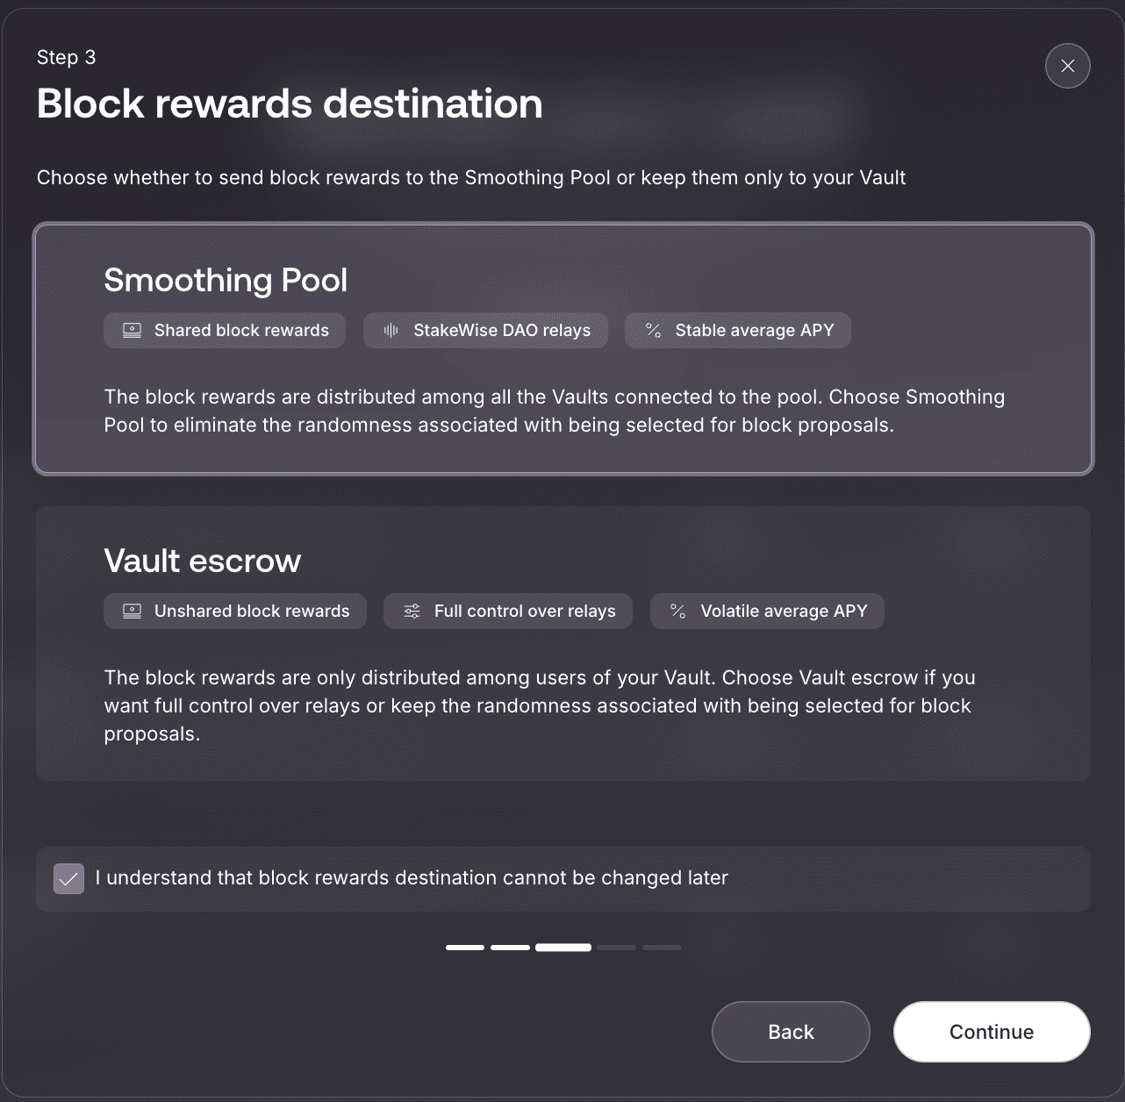Click the fifth step progress indicator
1125x1102 pixels.
pyautogui.click(x=661, y=948)
